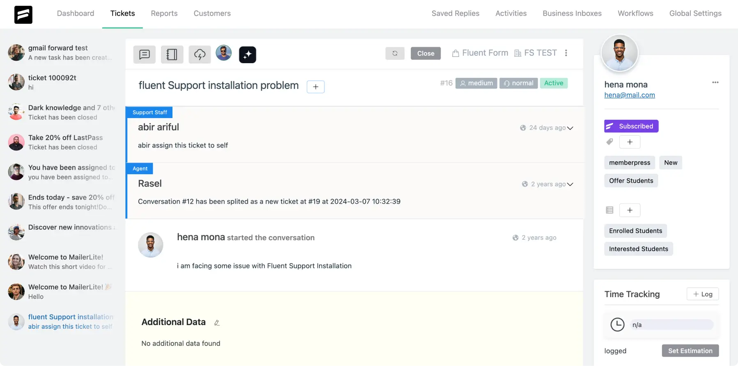738x366 pixels.
Task: Click the 'abir ariful' staff name
Action: [159, 127]
